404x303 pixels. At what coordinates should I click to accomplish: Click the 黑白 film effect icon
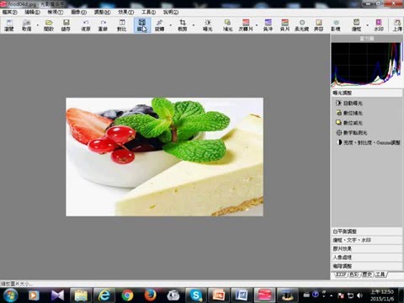pyautogui.click(x=284, y=25)
